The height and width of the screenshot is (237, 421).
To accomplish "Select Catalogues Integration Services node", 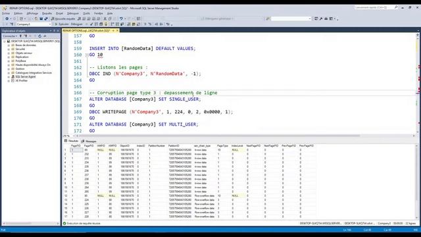I will (x=34, y=73).
